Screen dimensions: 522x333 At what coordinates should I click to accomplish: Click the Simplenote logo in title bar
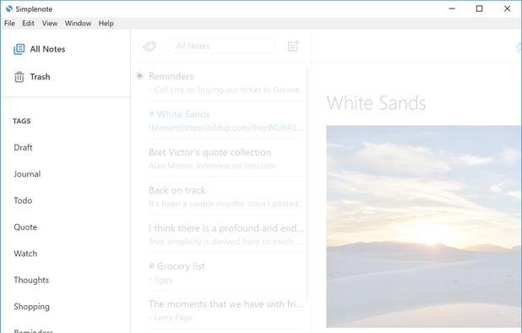[9, 9]
